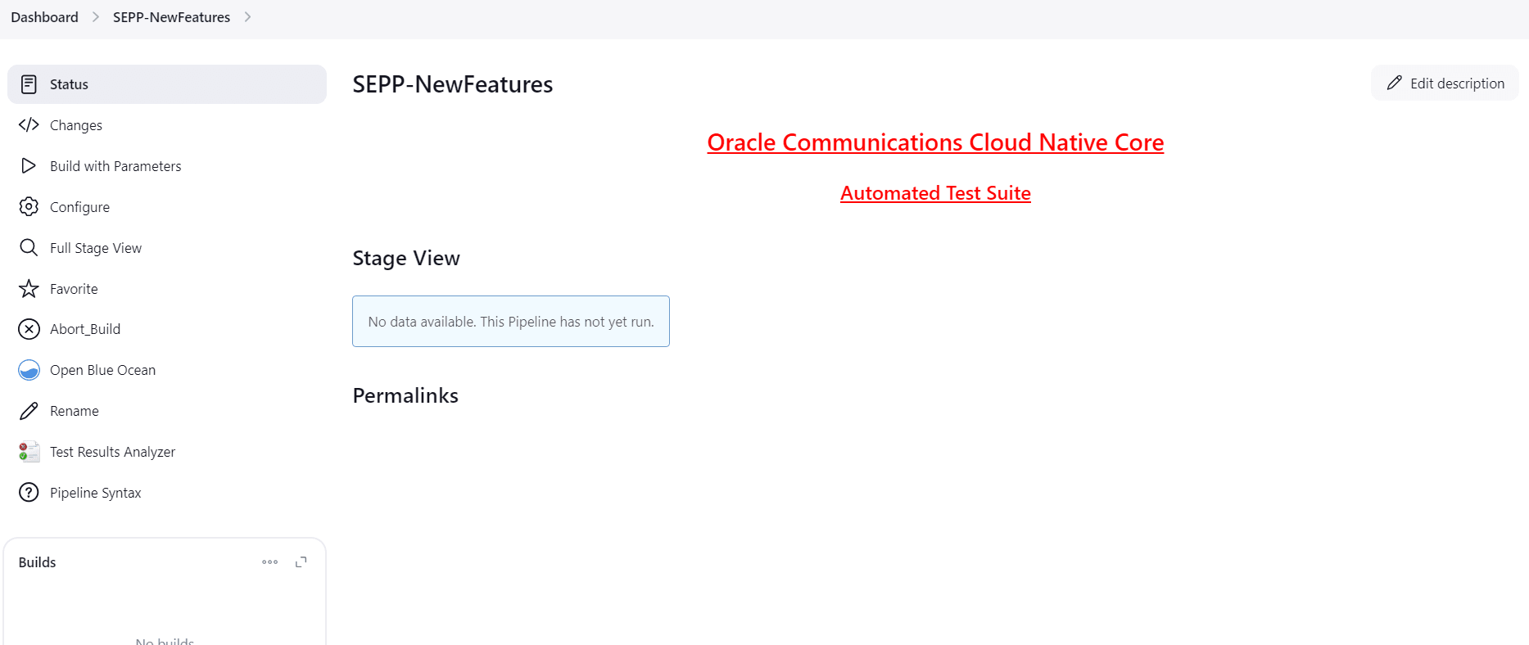Click the Configure gear icon

(29, 207)
